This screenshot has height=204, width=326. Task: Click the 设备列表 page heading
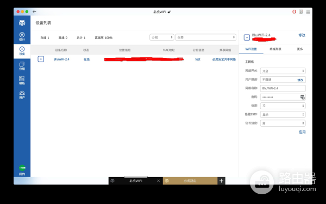point(43,23)
